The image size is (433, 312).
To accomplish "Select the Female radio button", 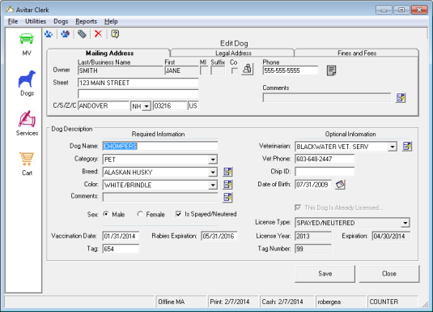I will click(140, 214).
